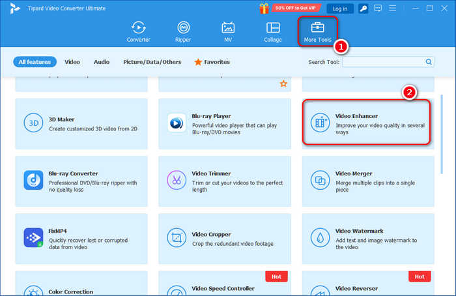Open the Converter tab
The image size is (456, 296).
pos(138,32)
